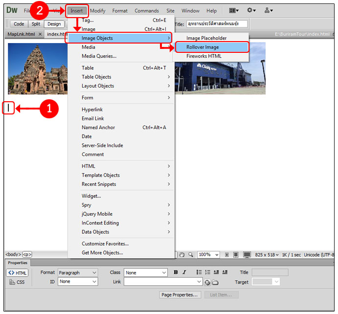Image resolution: width=338 pixels, height=314 pixels.
Task: Select the Hand tool in status bar
Action: pyautogui.click(x=182, y=255)
